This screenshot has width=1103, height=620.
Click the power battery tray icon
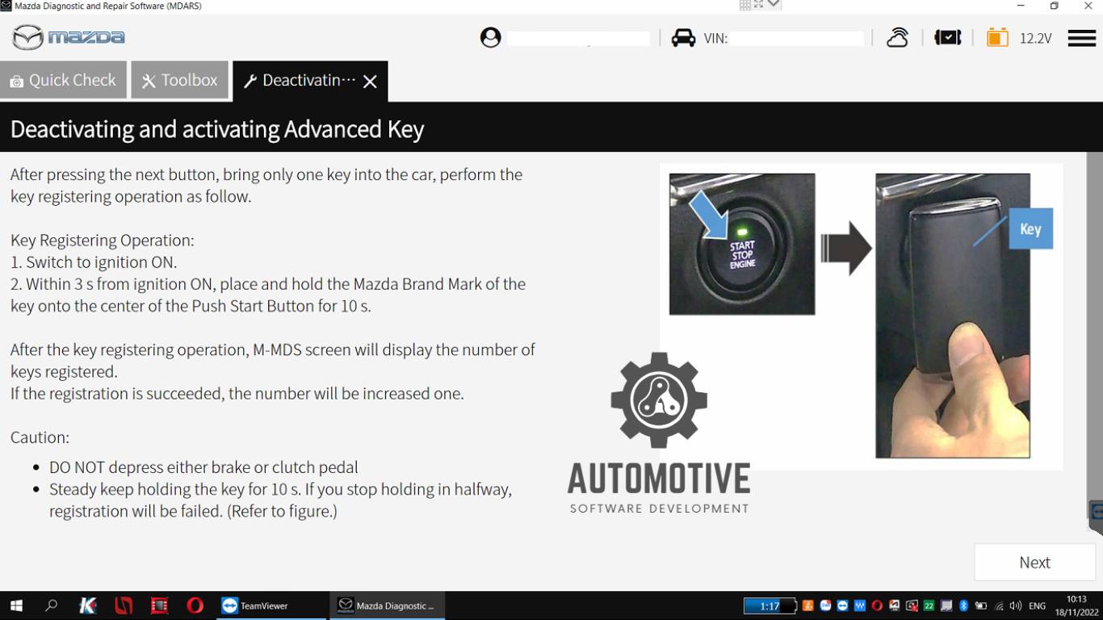[981, 605]
